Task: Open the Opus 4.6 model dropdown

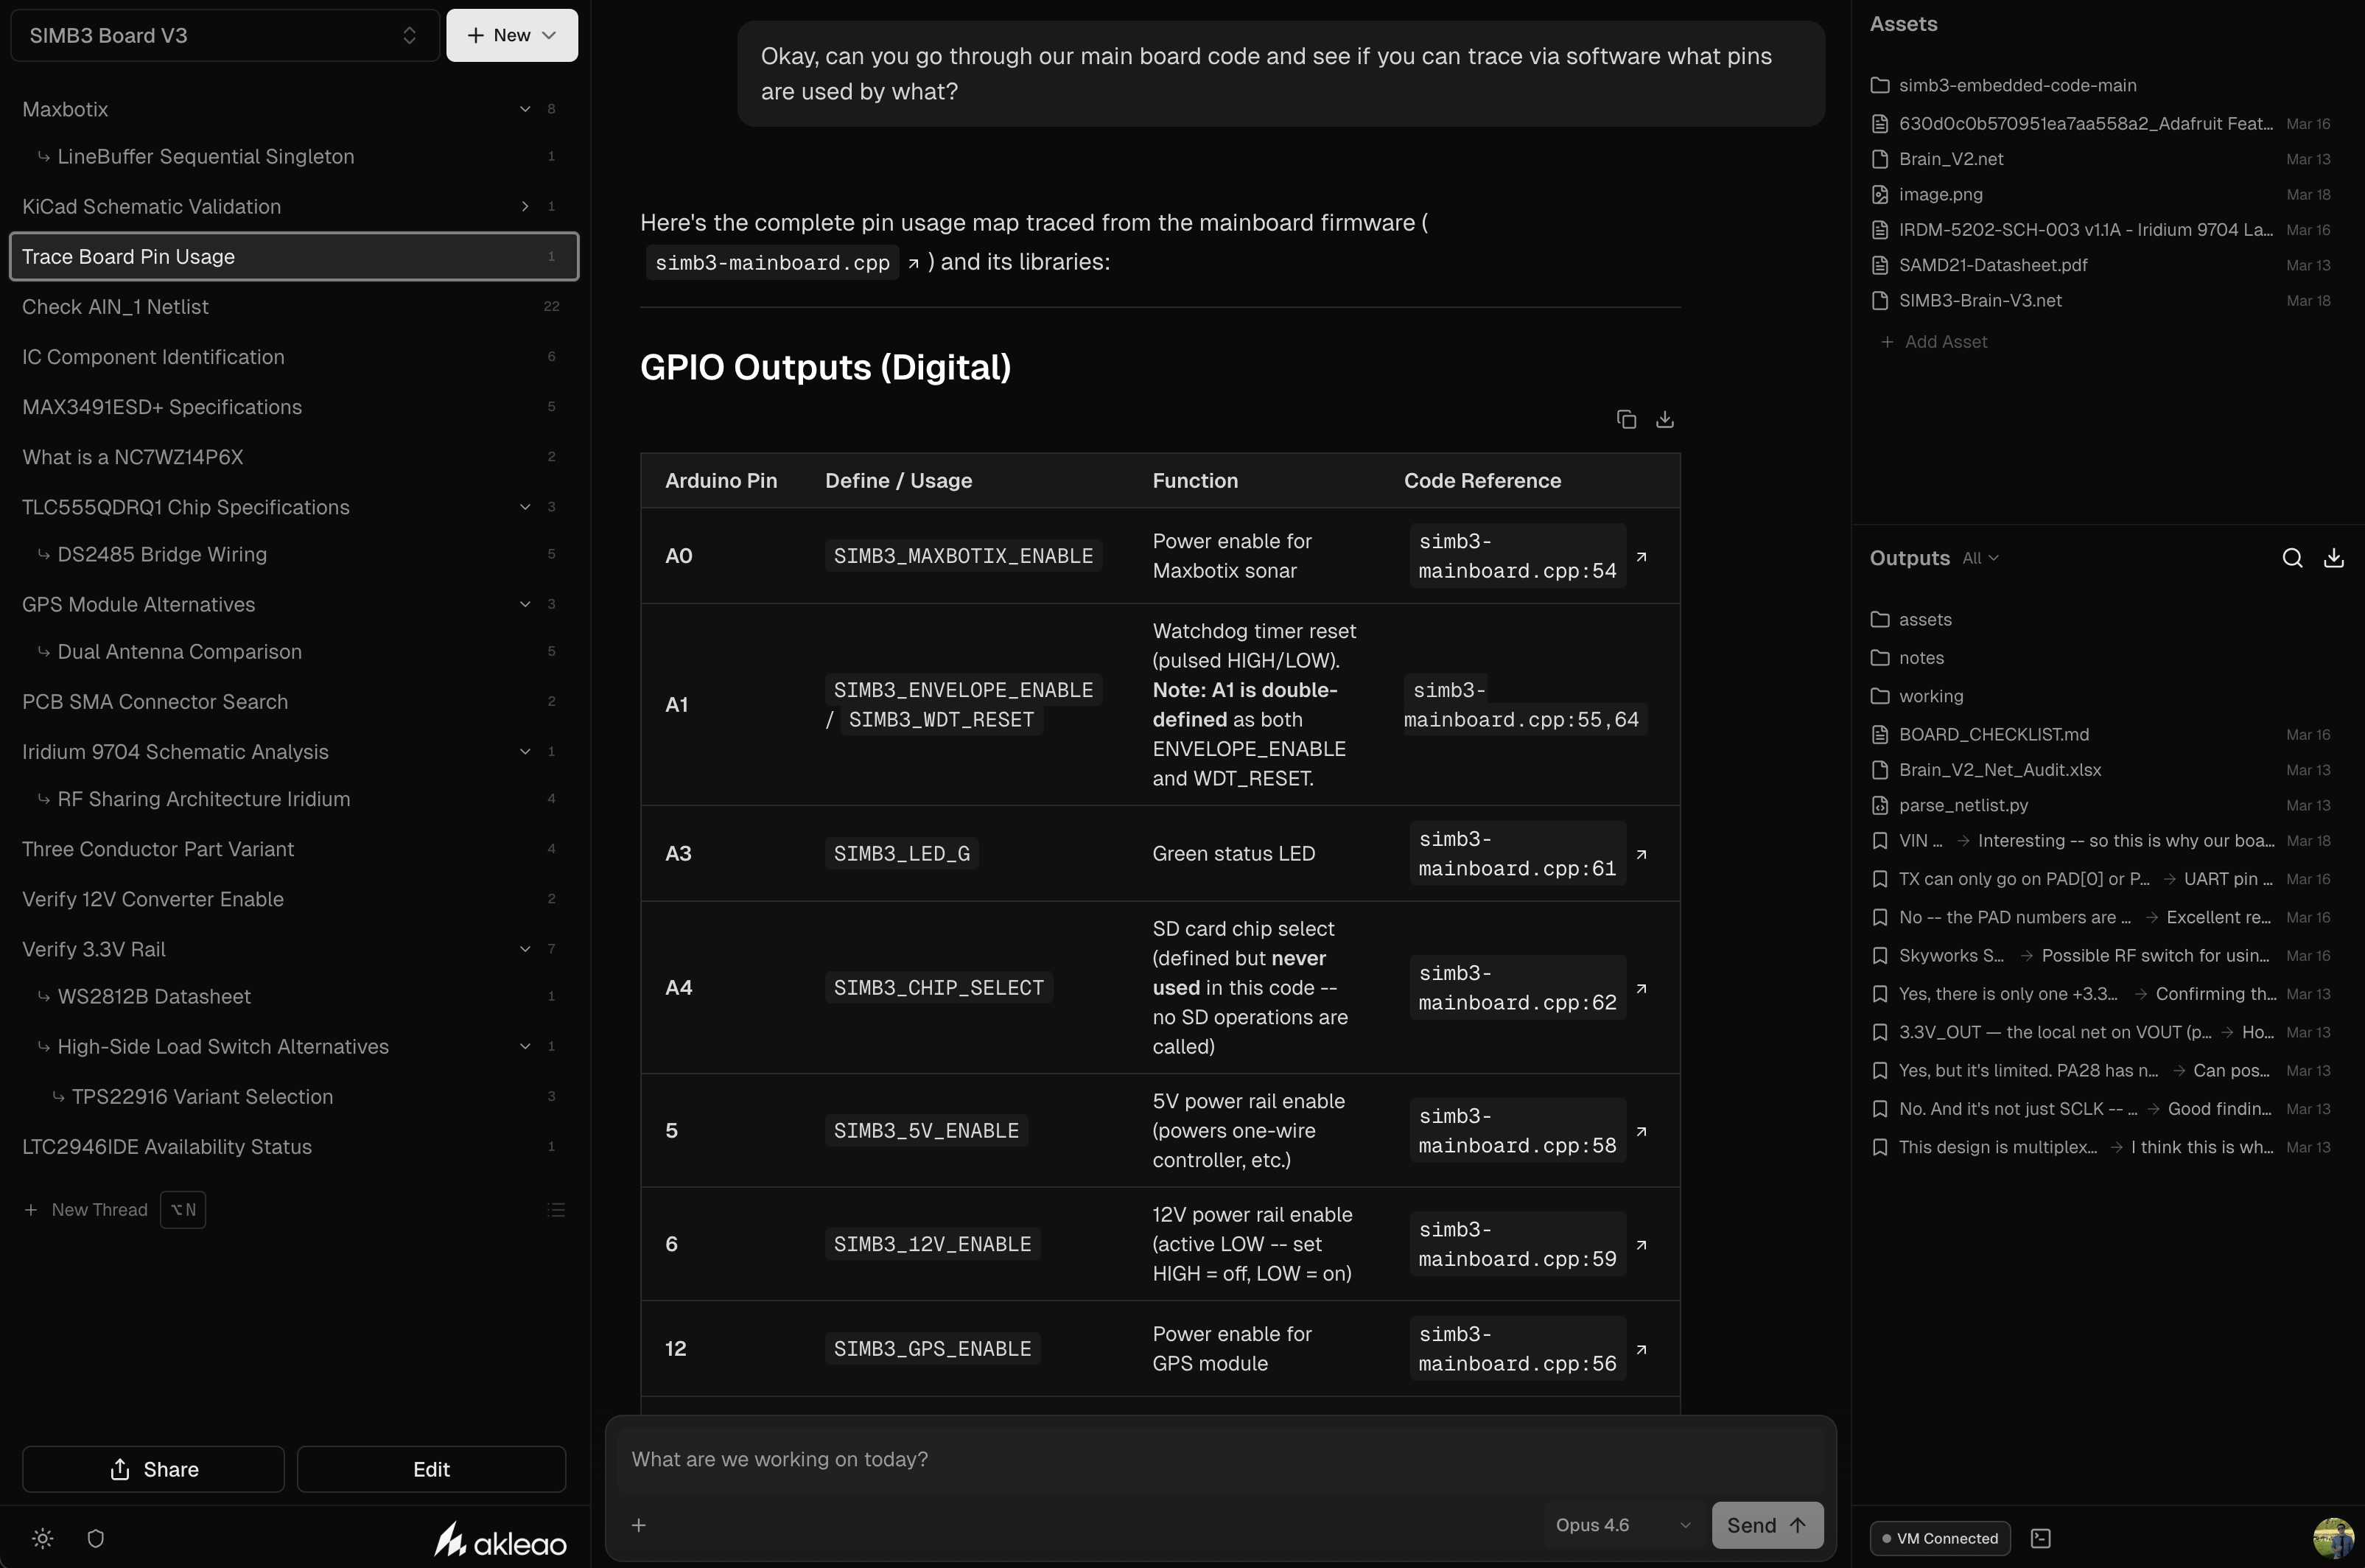Action: pyautogui.click(x=1622, y=1525)
